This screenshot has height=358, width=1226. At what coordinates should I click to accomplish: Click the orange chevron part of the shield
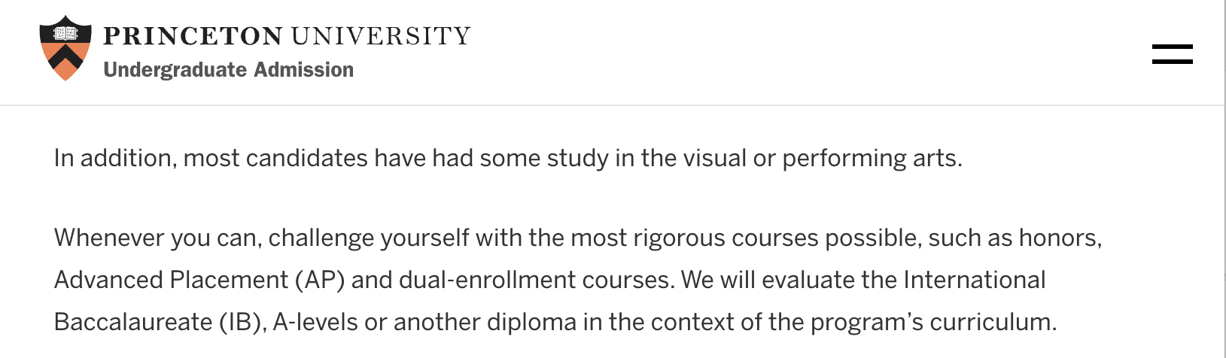(x=65, y=63)
